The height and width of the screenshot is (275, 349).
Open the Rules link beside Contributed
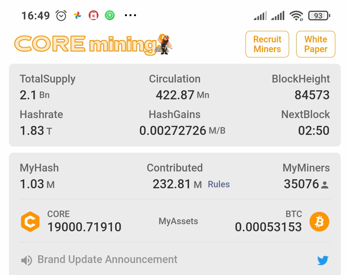tap(219, 184)
